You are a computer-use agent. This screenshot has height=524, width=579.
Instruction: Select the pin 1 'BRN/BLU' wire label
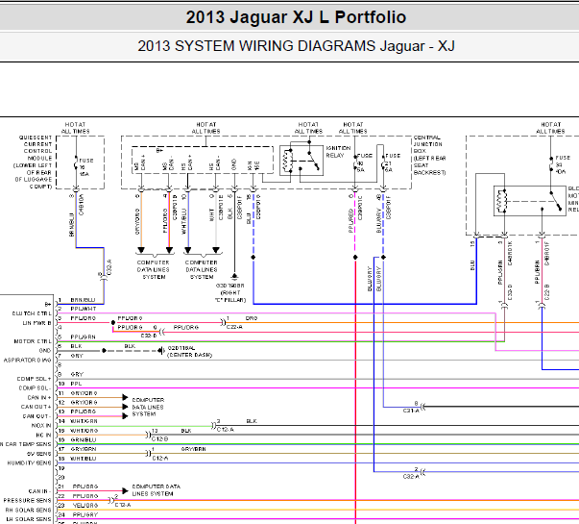(83, 300)
